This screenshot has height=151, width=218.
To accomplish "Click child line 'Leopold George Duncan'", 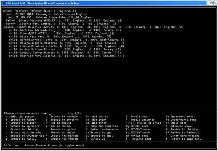I will 65,52.
